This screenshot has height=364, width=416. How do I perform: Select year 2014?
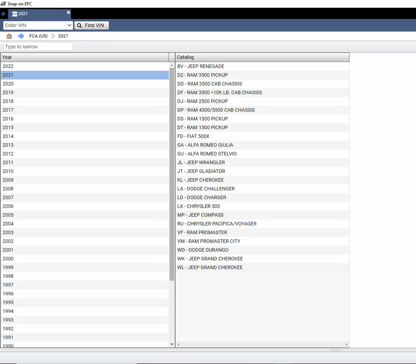85,136
